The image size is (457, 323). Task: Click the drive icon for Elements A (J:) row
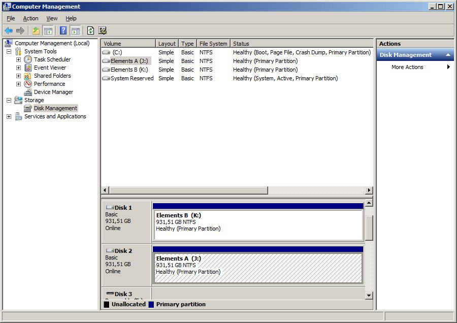coord(106,61)
